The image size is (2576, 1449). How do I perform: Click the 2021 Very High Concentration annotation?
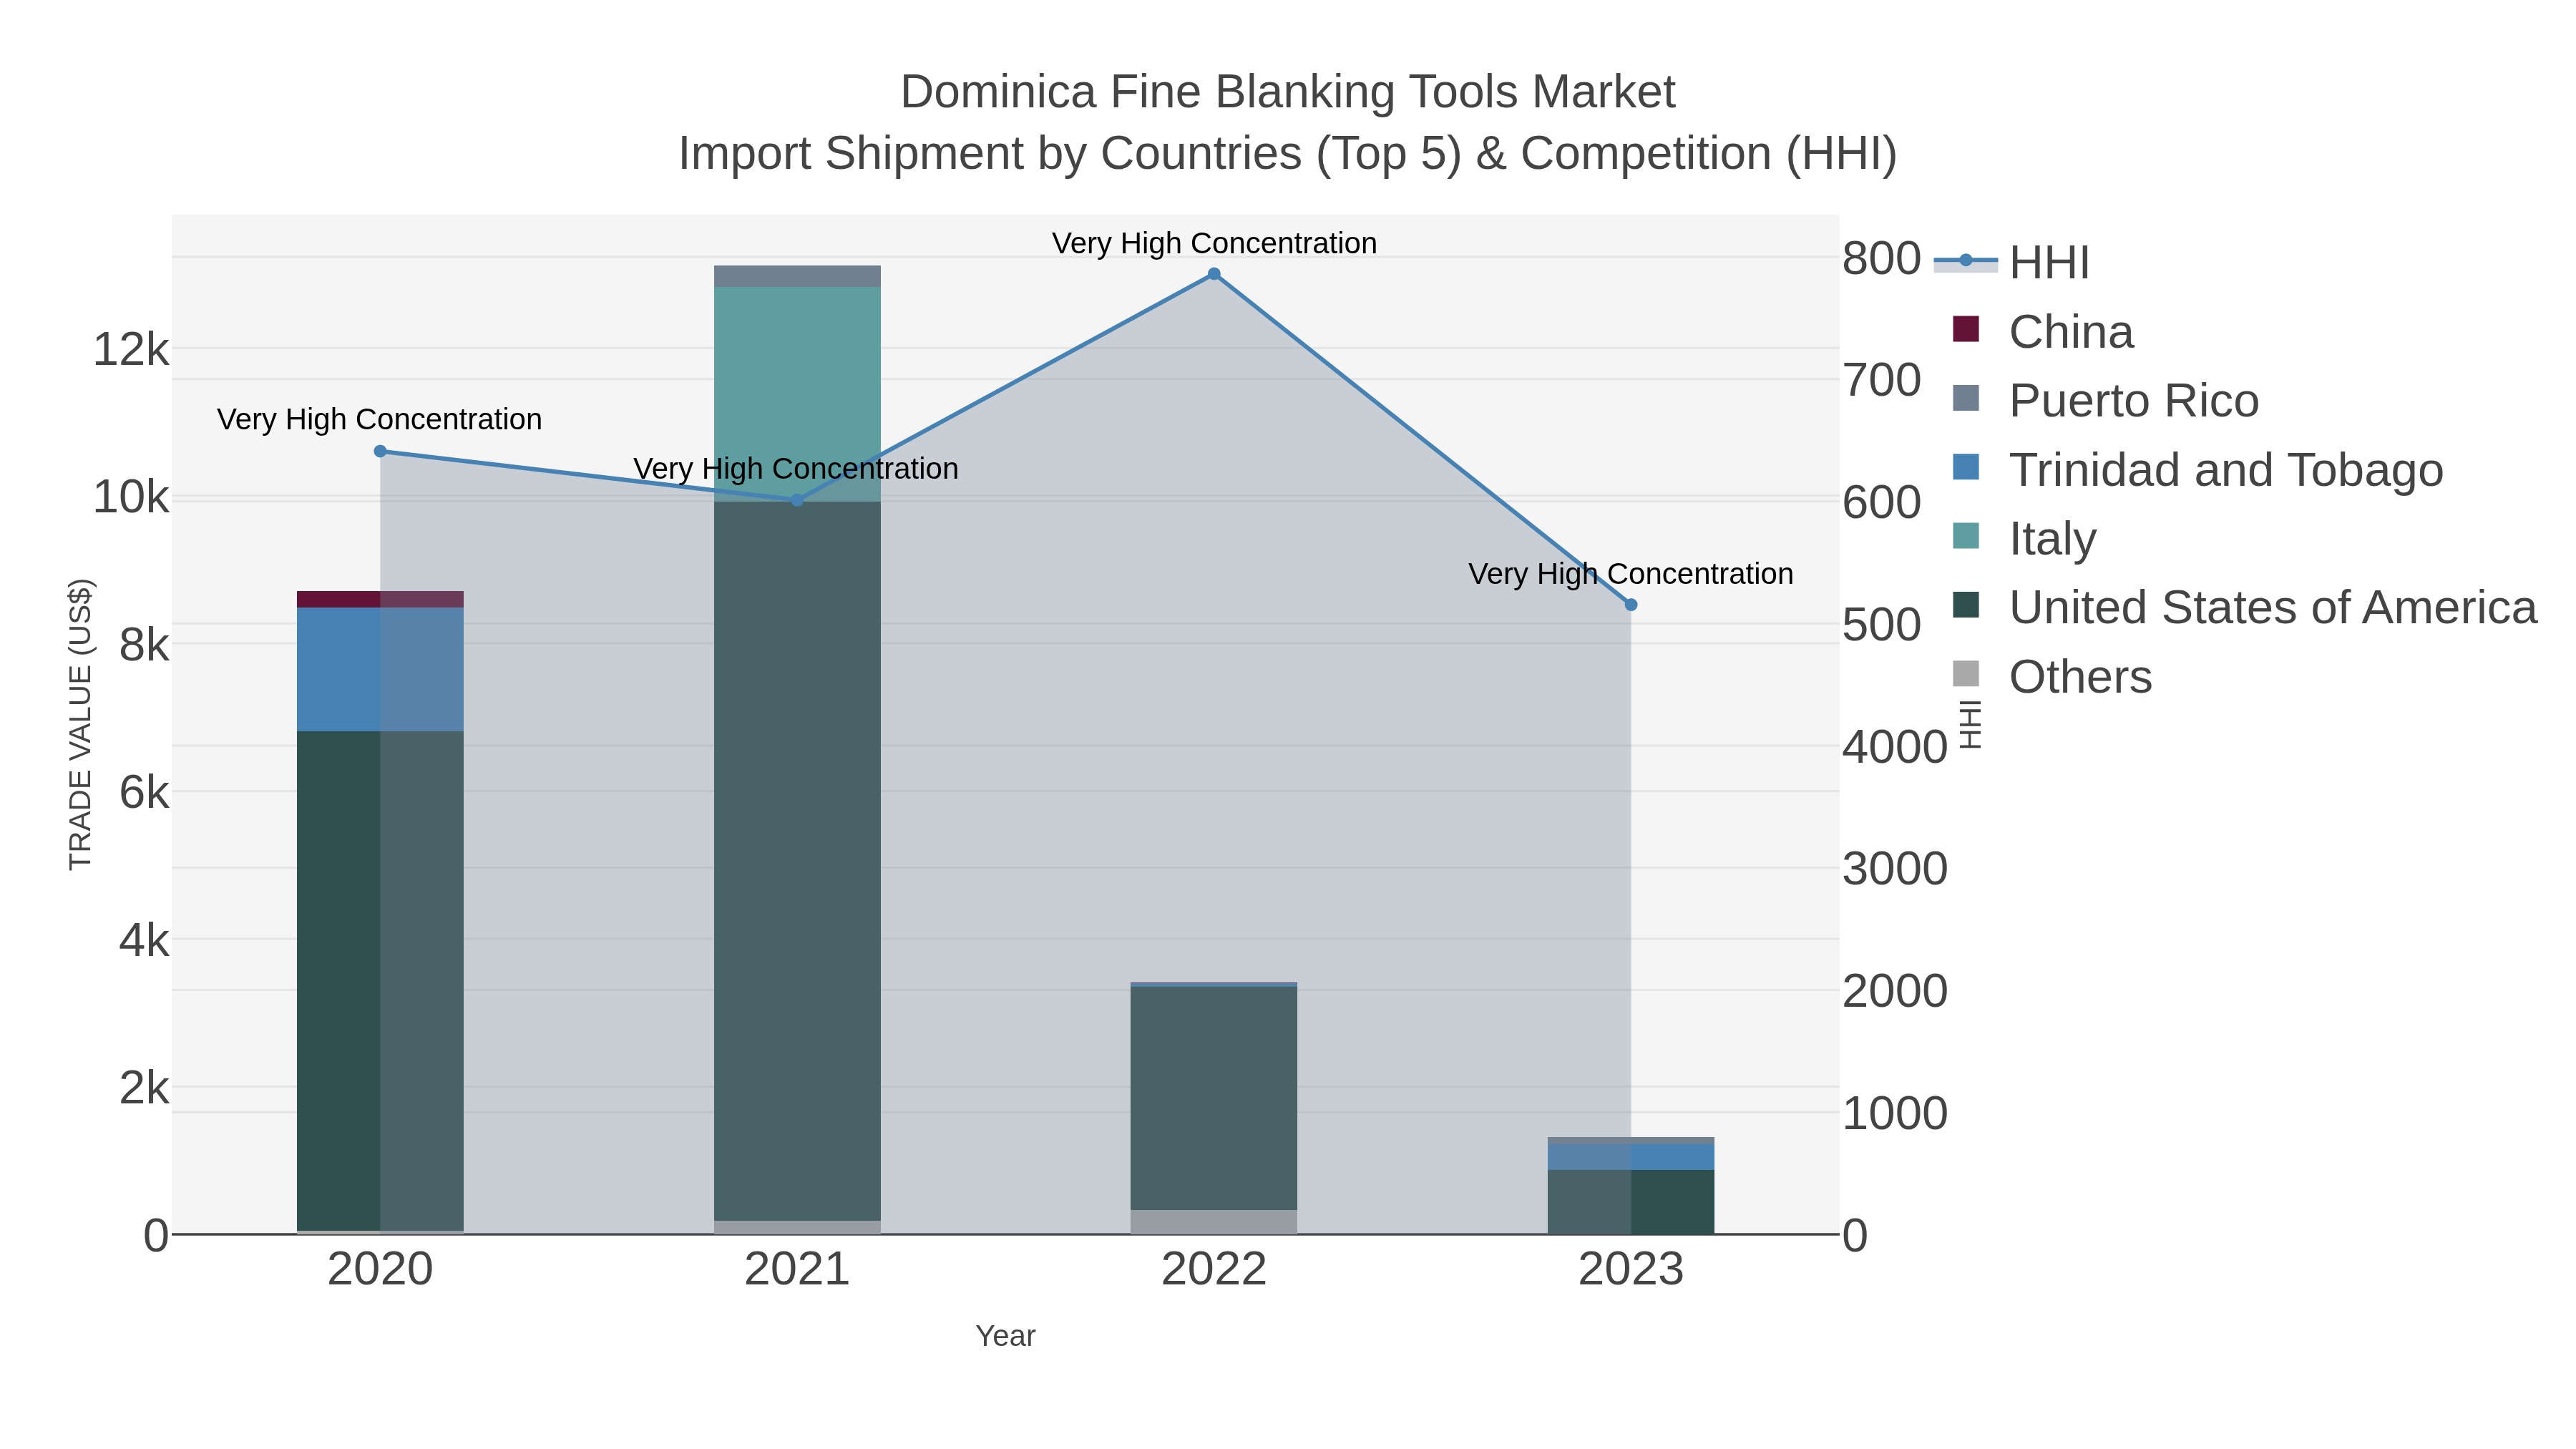[796, 468]
